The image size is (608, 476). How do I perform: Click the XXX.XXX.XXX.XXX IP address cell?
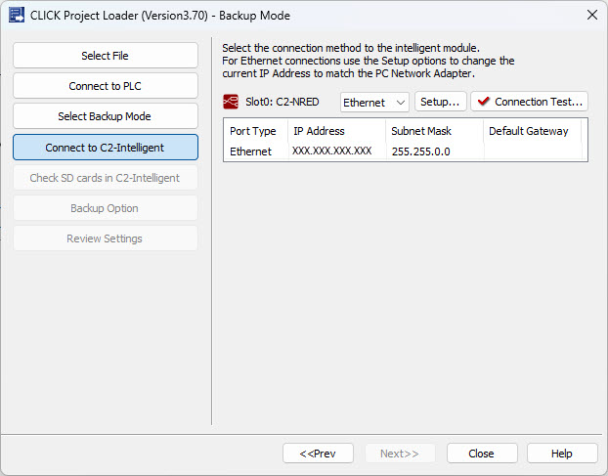click(337, 151)
